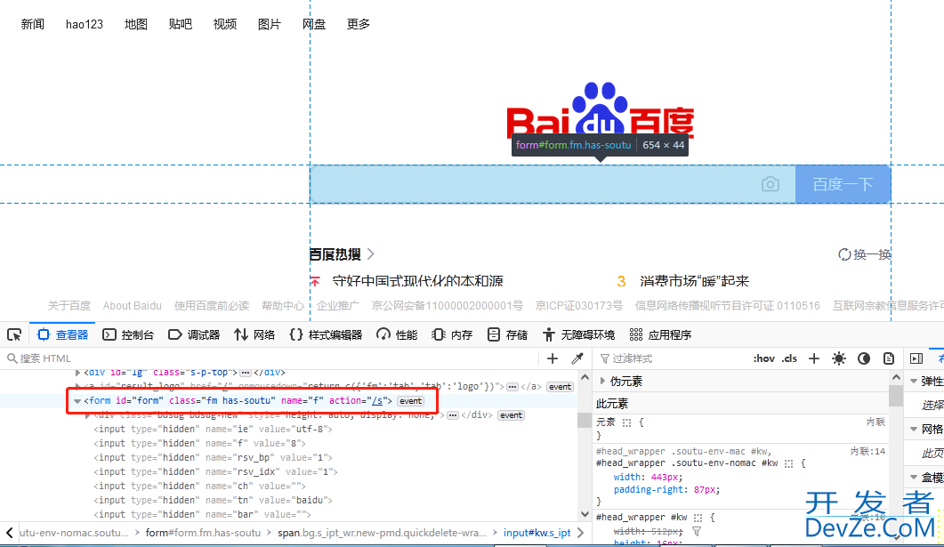Toggle light color scheme simulation
Viewport: 944px width, 547px height.
[x=839, y=358]
